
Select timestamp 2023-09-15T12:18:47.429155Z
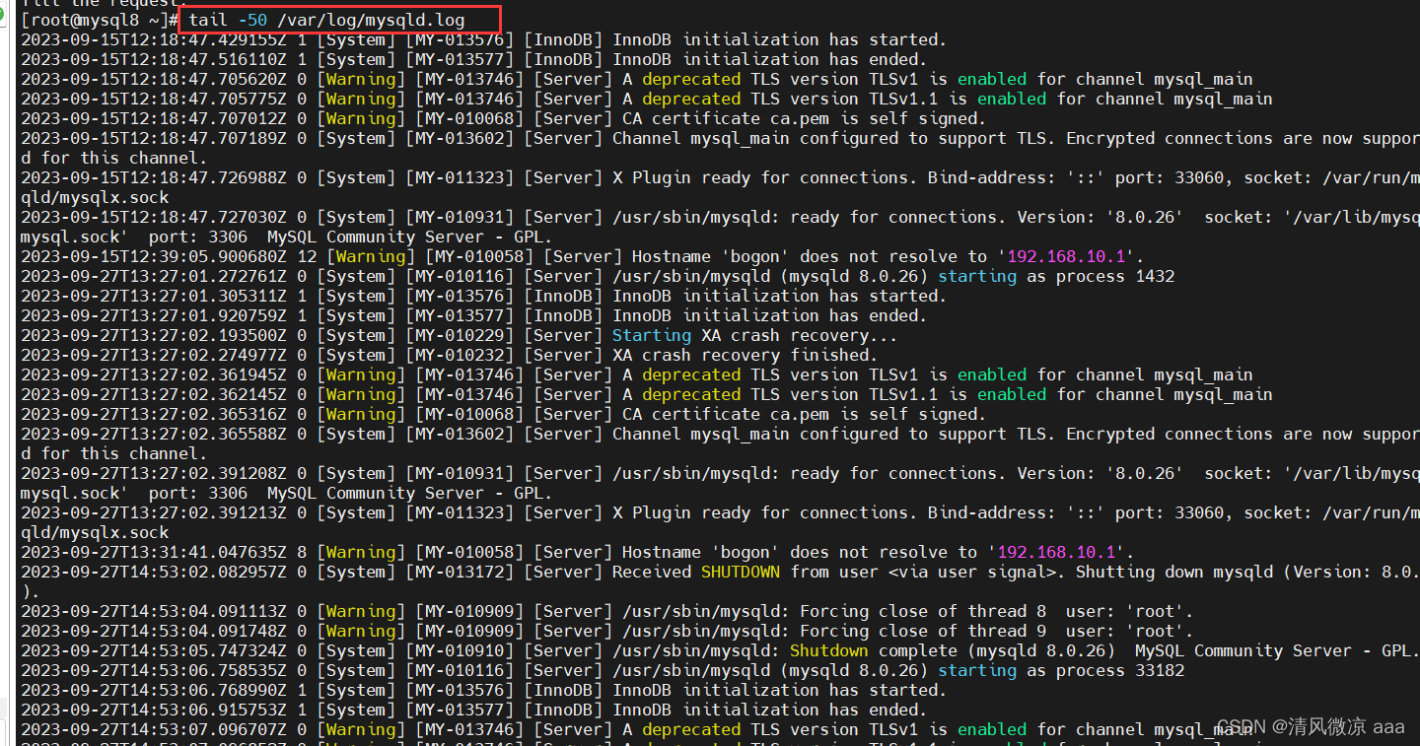click(154, 39)
